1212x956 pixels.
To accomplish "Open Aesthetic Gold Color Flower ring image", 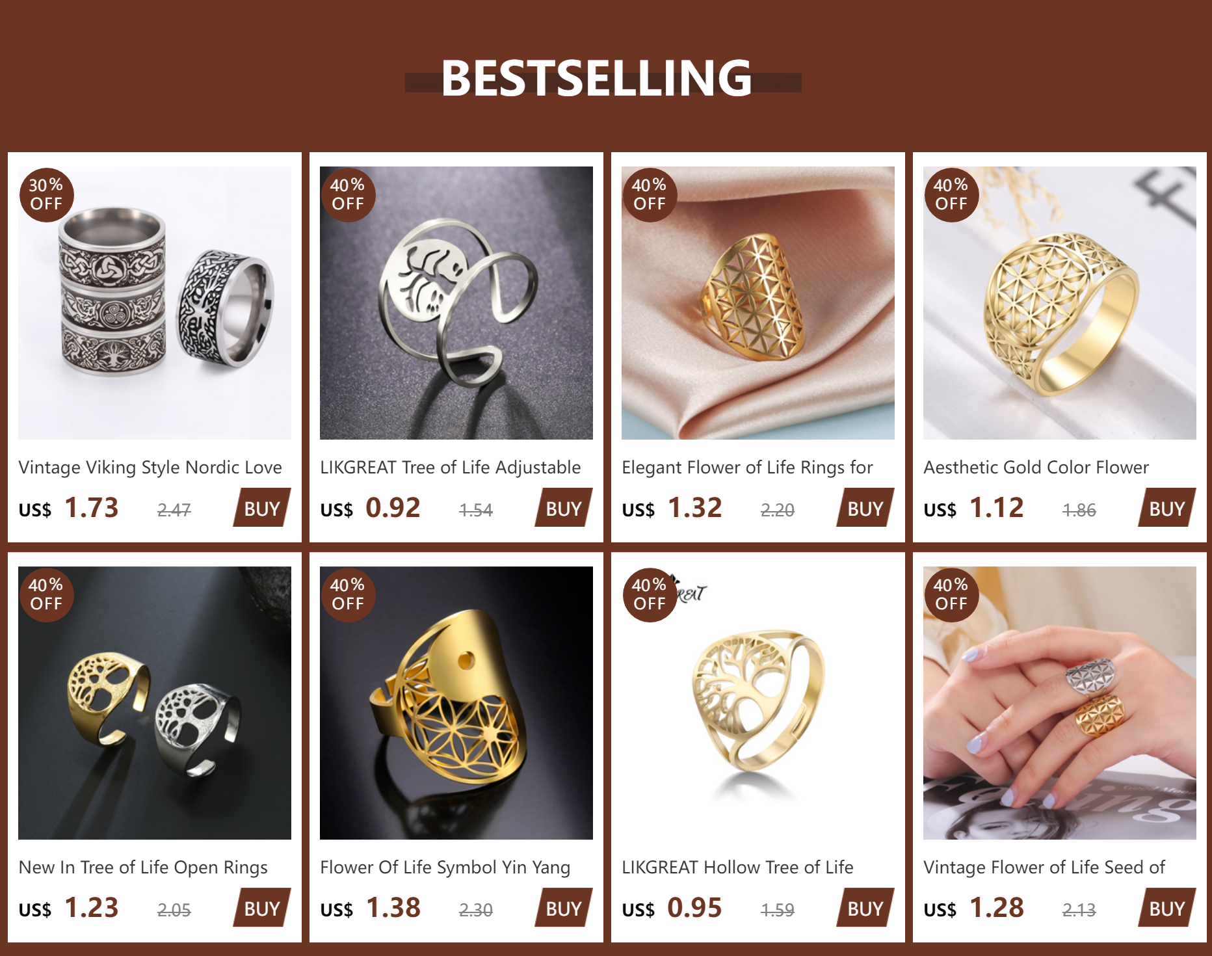I will click(1060, 303).
